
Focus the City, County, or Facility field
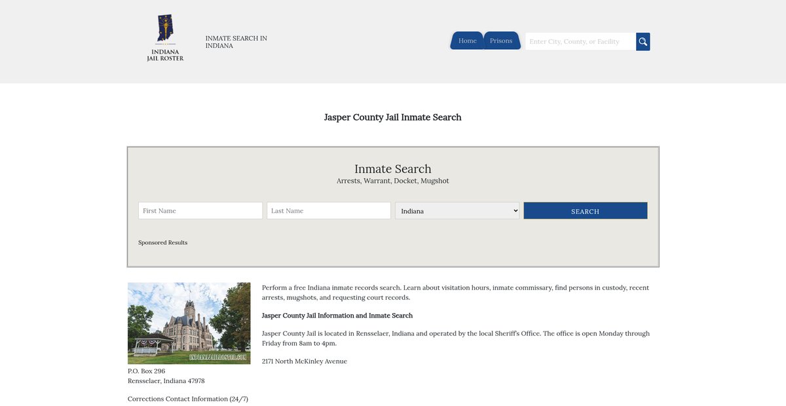point(580,42)
